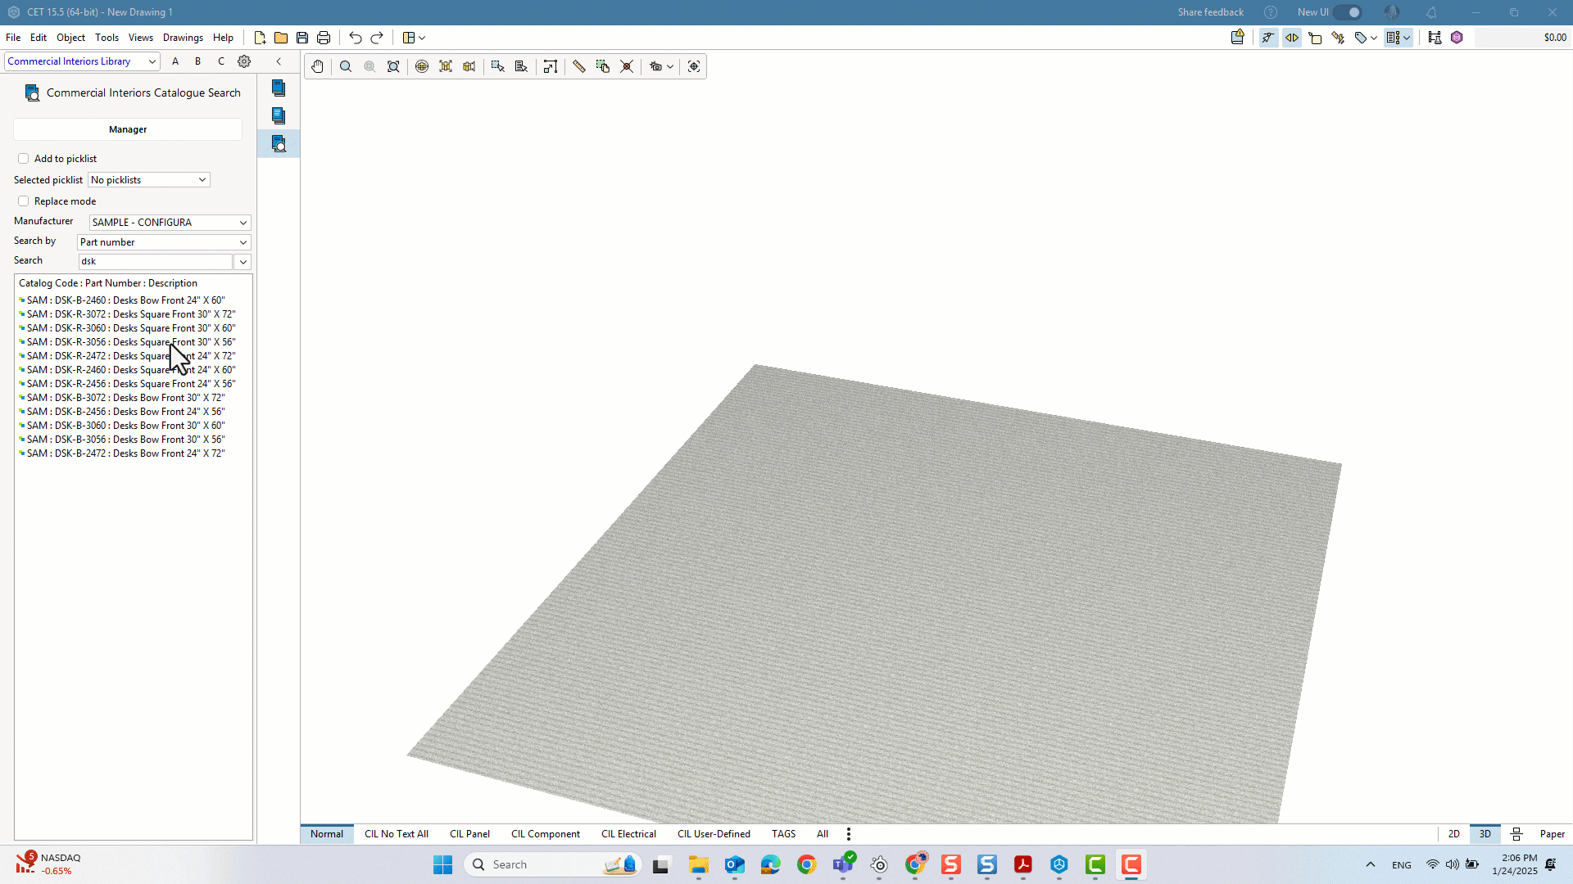Undo the last action
Viewport: 1573px width, 884px height.
point(355,38)
